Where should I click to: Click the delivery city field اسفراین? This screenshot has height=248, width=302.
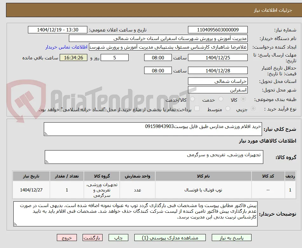coord(218,90)
